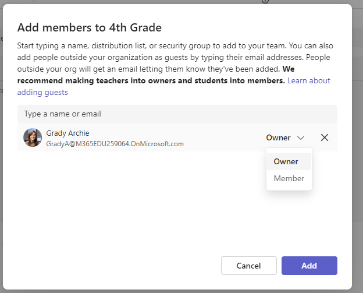The image size is (363, 293).
Task: Click the Add members to 4th Grade title
Action: tap(89, 27)
